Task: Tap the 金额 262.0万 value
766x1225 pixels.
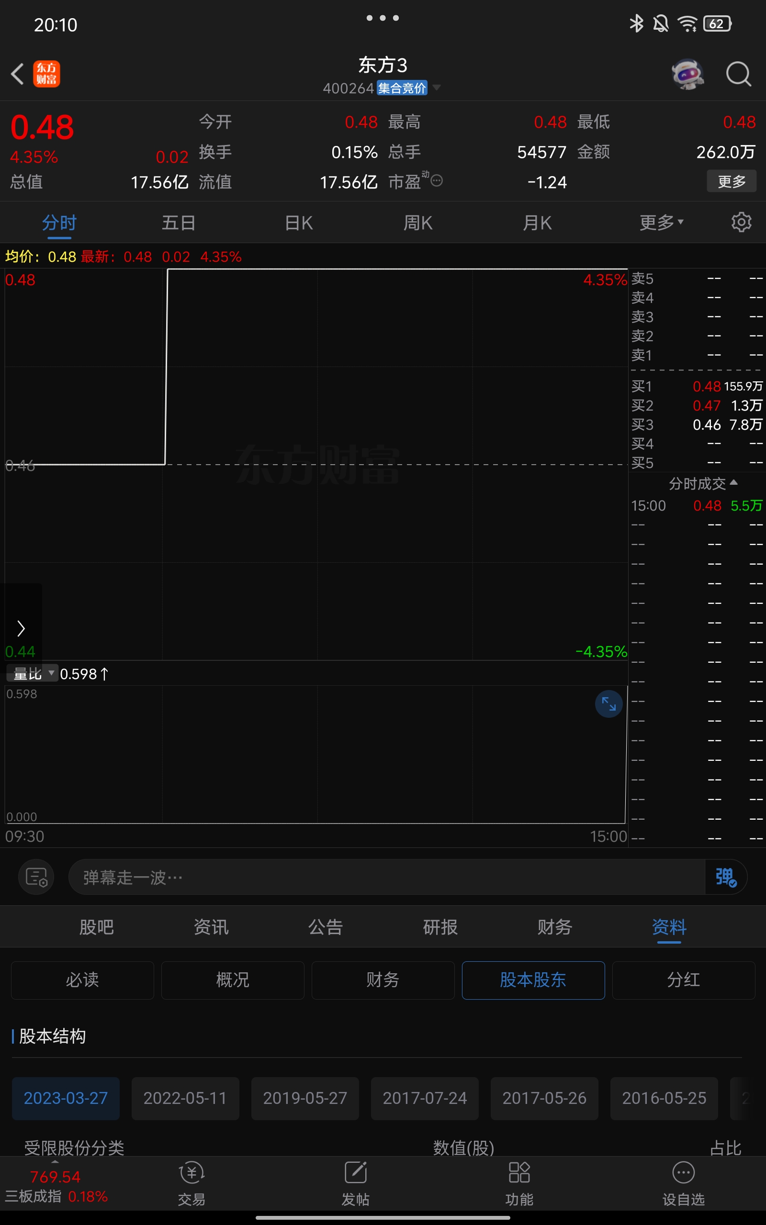Action: pyautogui.click(x=725, y=152)
